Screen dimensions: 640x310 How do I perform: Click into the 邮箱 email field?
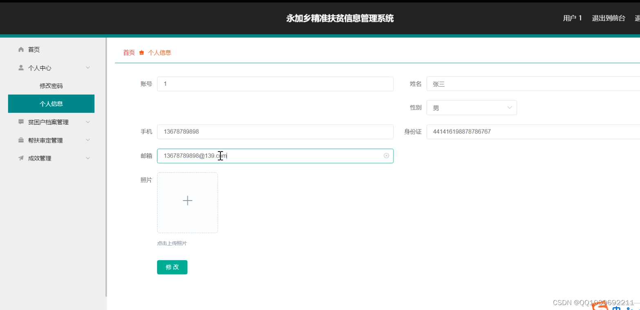[x=275, y=156]
